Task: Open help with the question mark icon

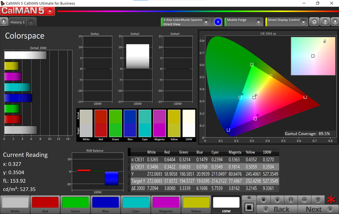Action: pos(325,22)
